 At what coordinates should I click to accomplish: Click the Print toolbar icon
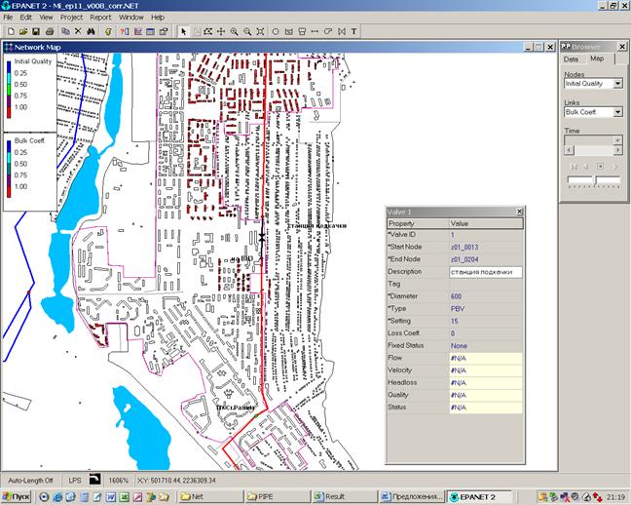51,31
